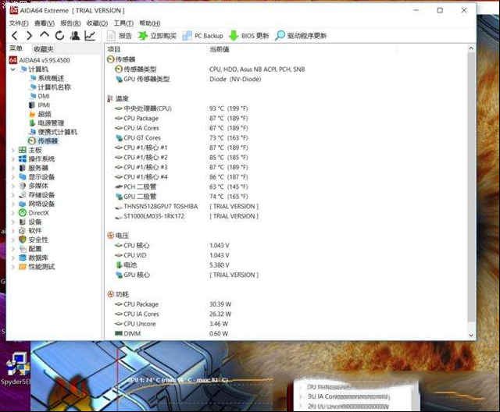This screenshot has height=412, width=500.
Task: Expand the 显示设备 tree node
Action: point(13,176)
